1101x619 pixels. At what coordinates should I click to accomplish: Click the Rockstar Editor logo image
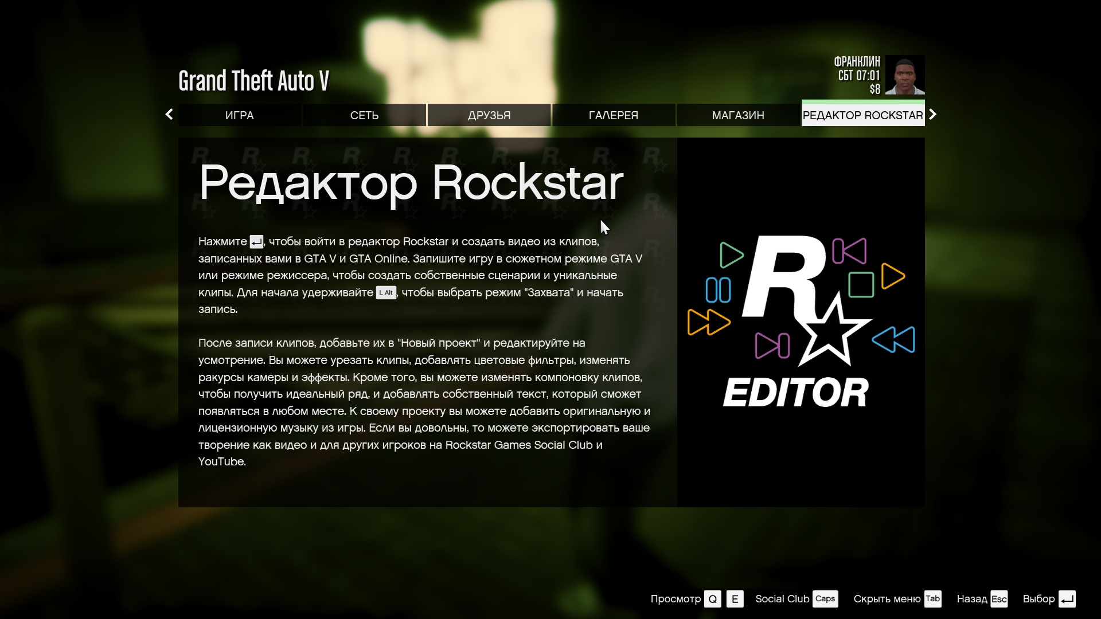[801, 321]
